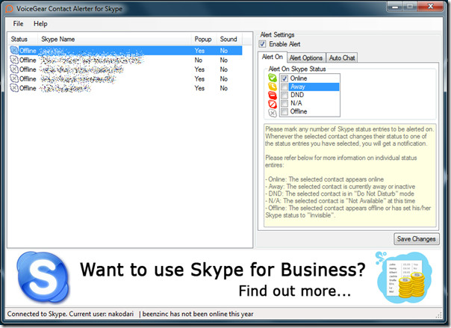Click 'beenzinc has not been online this year' status text
This screenshot has height=328, width=451.
point(198,314)
